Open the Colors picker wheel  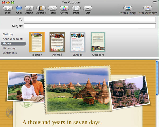(x=64, y=8)
